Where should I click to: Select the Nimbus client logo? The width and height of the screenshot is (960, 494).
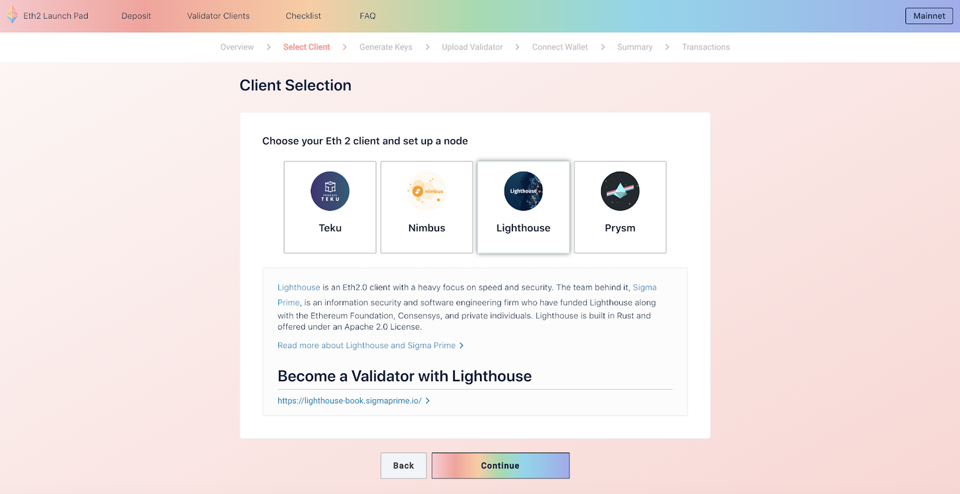(x=427, y=191)
